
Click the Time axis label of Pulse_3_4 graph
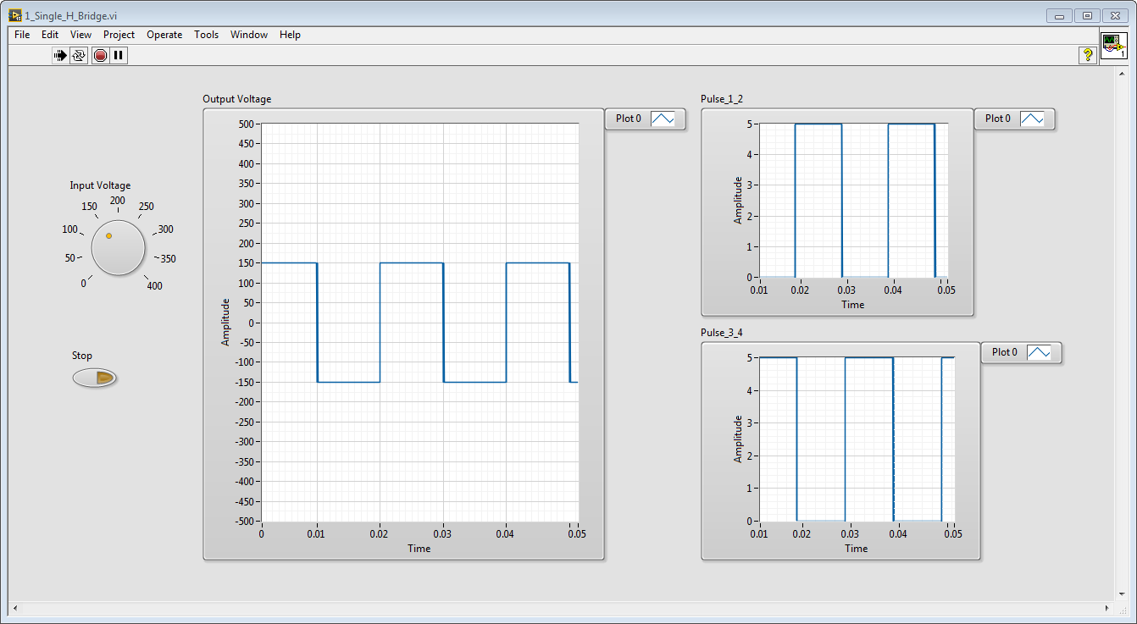856,549
